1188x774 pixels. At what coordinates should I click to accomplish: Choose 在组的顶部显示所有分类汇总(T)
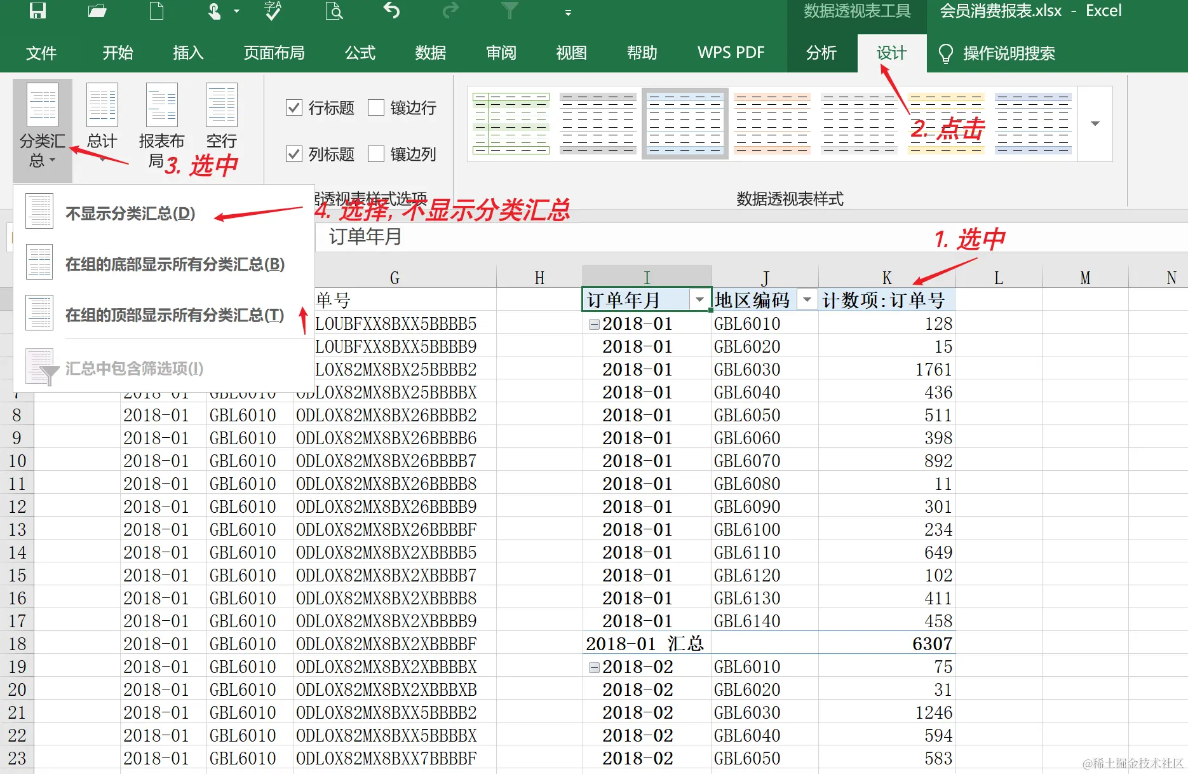pyautogui.click(x=164, y=315)
